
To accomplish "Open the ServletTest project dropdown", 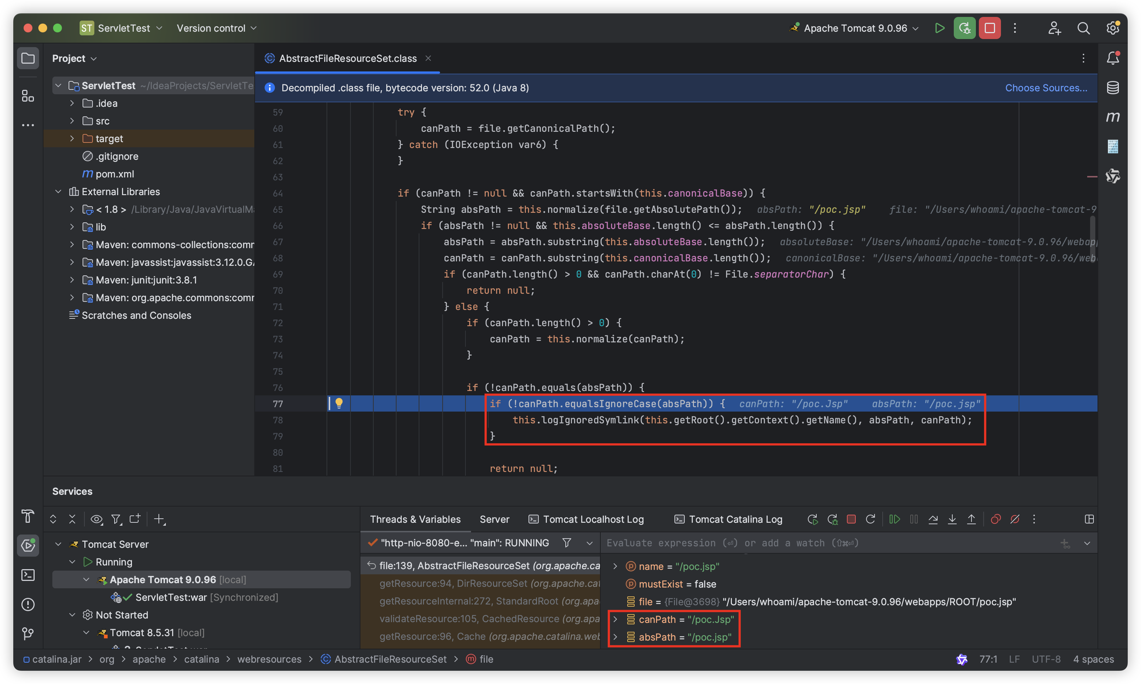I will click(122, 28).
